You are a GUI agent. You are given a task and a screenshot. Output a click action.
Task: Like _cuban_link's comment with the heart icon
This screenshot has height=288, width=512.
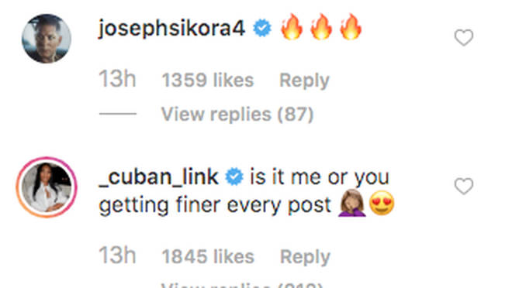(464, 186)
